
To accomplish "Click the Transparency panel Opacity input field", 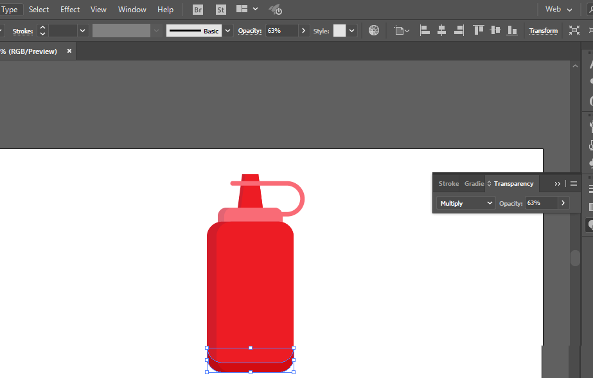I will point(541,203).
